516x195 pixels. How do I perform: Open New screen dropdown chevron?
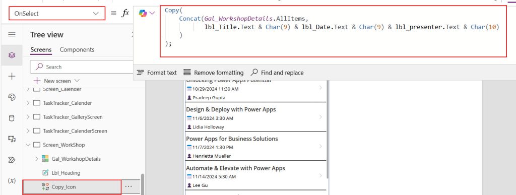(x=77, y=81)
